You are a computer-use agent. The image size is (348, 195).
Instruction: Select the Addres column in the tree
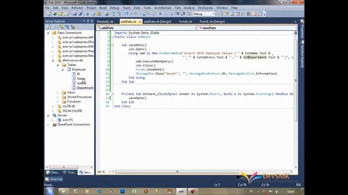pos(82,83)
